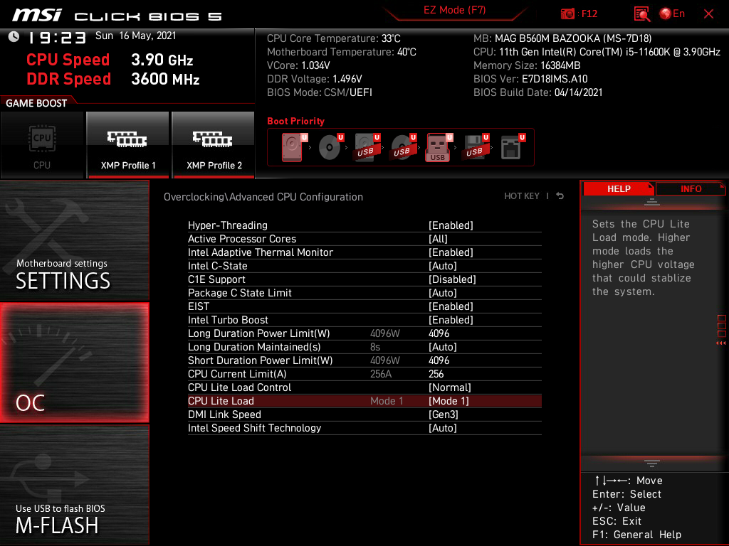Select the USB hard disk boot device icon
Screen dimensions: 729x546
click(x=367, y=147)
